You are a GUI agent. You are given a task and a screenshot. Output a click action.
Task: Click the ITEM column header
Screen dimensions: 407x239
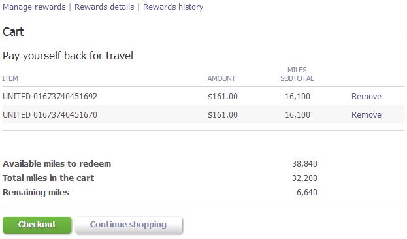10,78
